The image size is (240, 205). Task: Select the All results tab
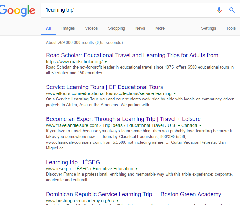pyautogui.click(x=48, y=28)
